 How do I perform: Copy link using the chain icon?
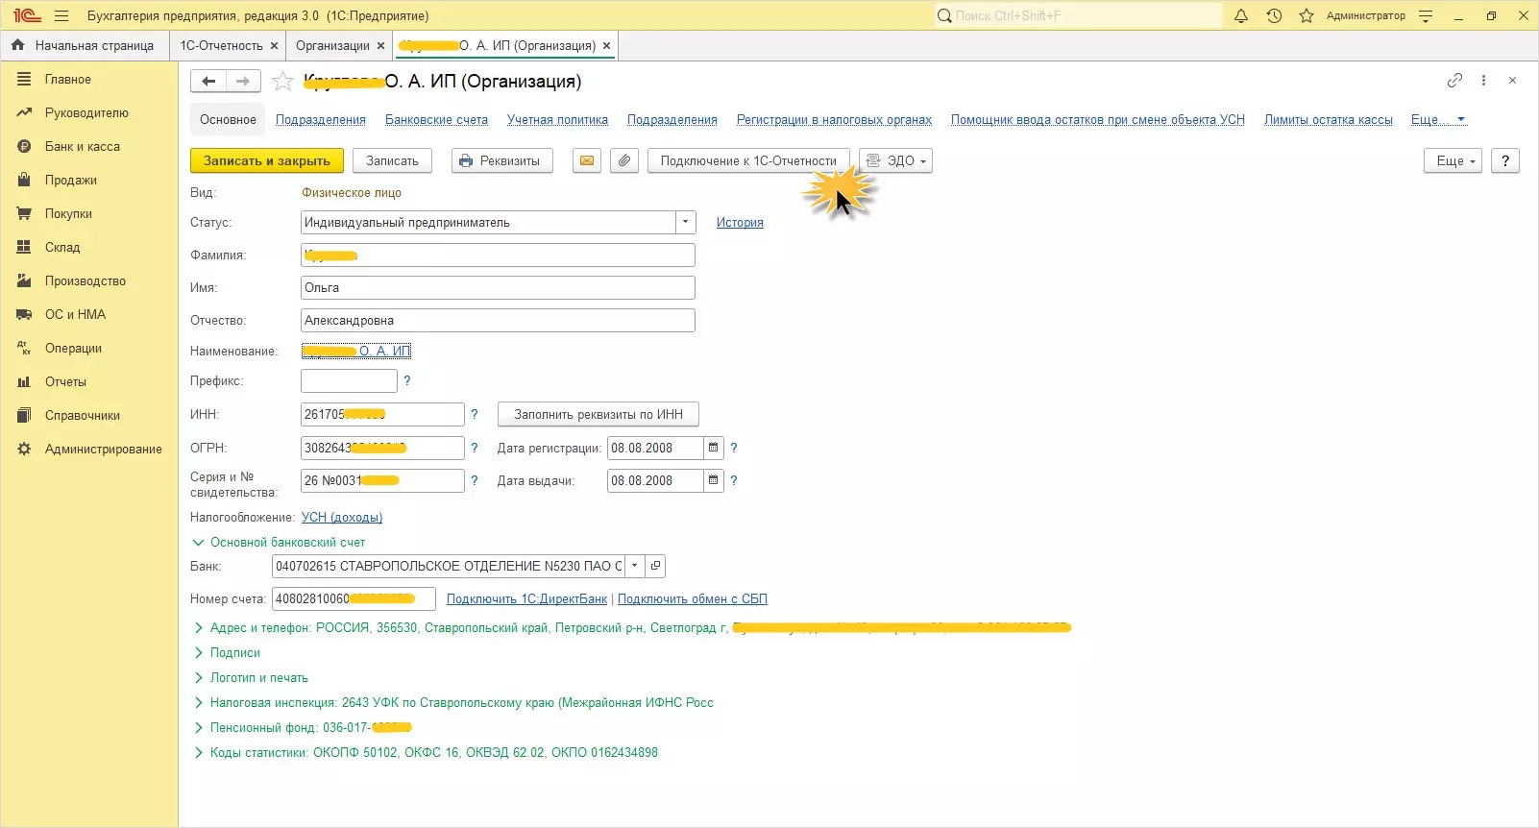click(x=1454, y=81)
